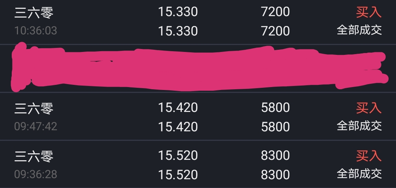Open the 三六零 order at 10:36:03
Screen dimensions: 396x188
pos(198,22)
